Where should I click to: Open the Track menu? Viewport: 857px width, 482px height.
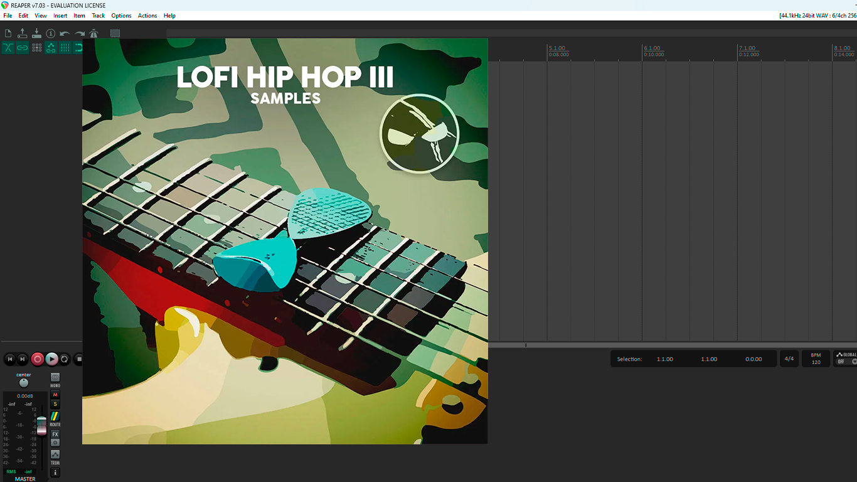[98, 16]
